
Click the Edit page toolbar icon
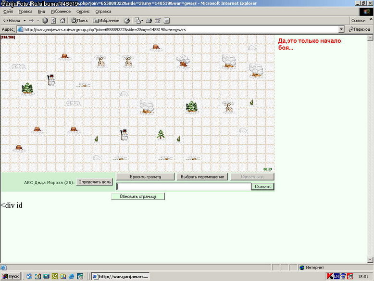(x=158, y=21)
